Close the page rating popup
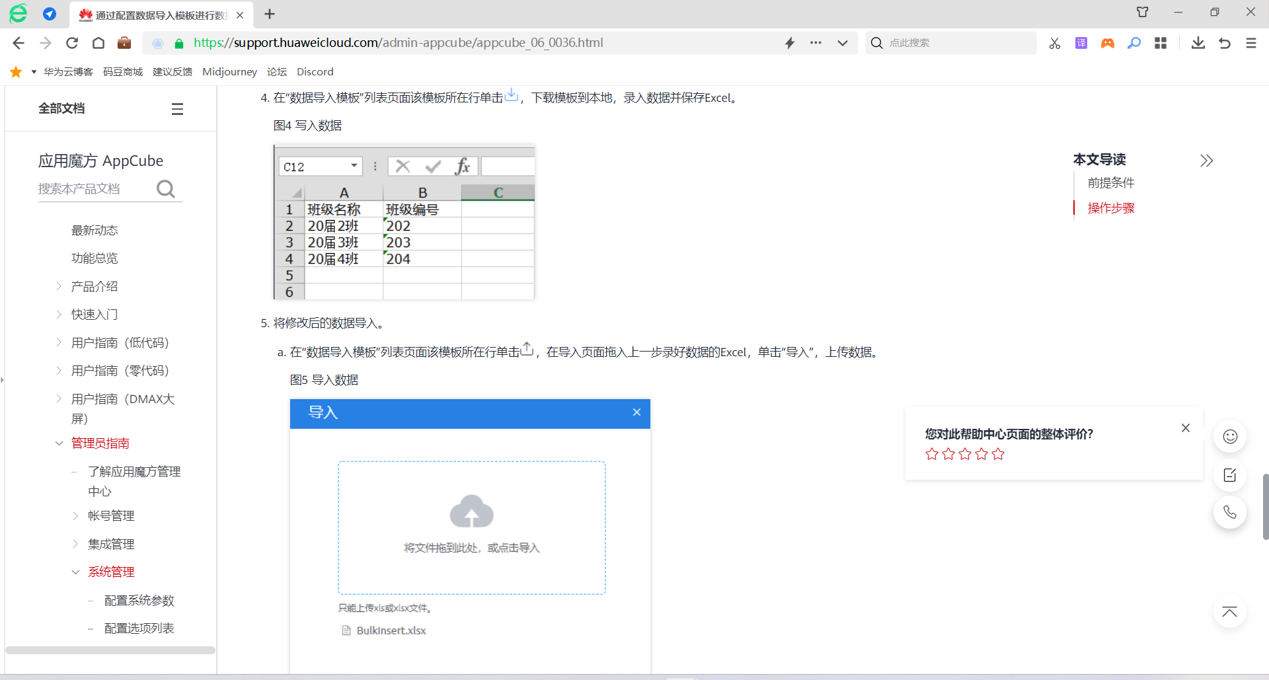This screenshot has width=1269, height=680. pyautogui.click(x=1186, y=428)
